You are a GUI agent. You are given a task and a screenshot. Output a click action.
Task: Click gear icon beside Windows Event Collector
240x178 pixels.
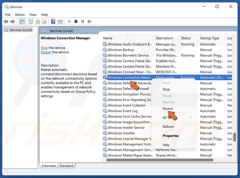click(105, 105)
